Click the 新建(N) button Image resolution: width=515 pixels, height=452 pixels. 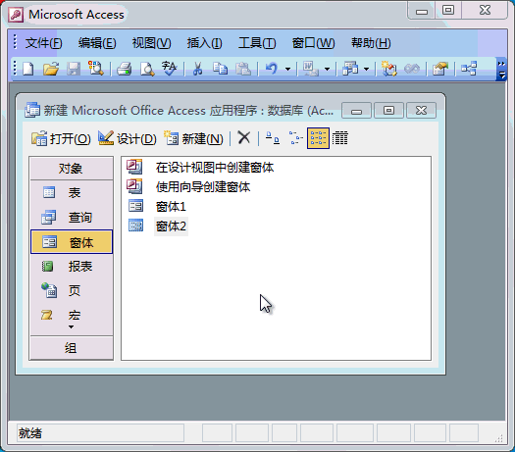(x=193, y=138)
